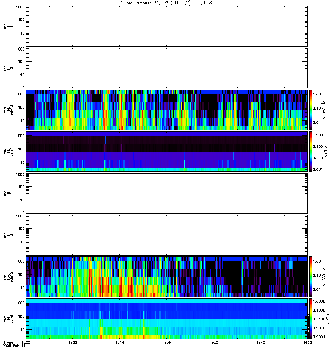Click the 'thb fff 1' y-axis title

pos(8,26)
